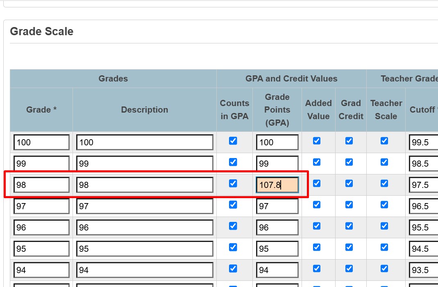438x287 pixels.
Task: Toggle Added Value checkbox for grade 95
Action: [316, 247]
